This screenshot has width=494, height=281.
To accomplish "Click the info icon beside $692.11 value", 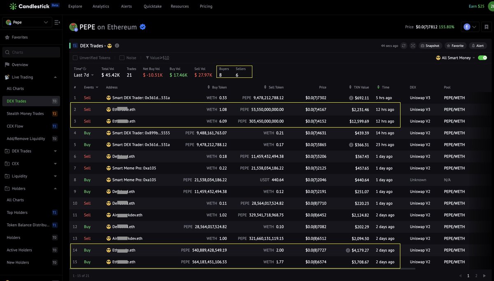I will pos(351,98).
